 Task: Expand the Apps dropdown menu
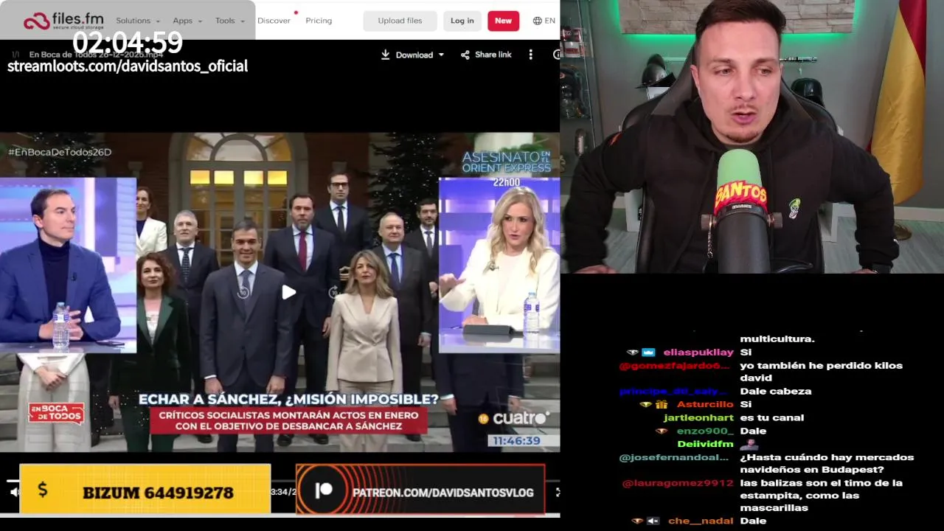click(x=187, y=21)
